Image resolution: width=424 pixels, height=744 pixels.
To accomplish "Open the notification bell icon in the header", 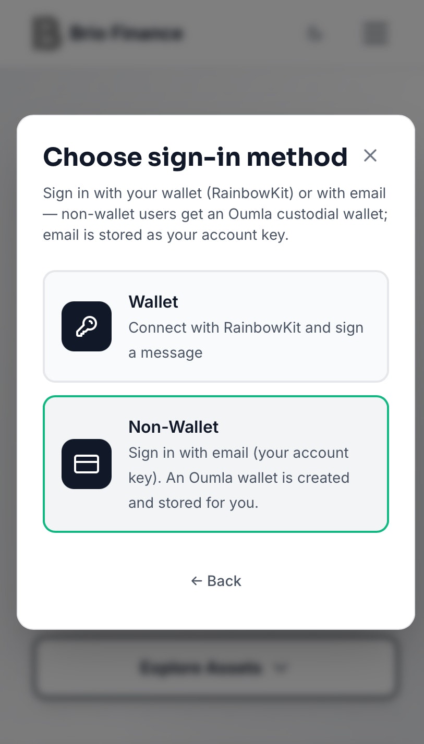I will tap(314, 33).
